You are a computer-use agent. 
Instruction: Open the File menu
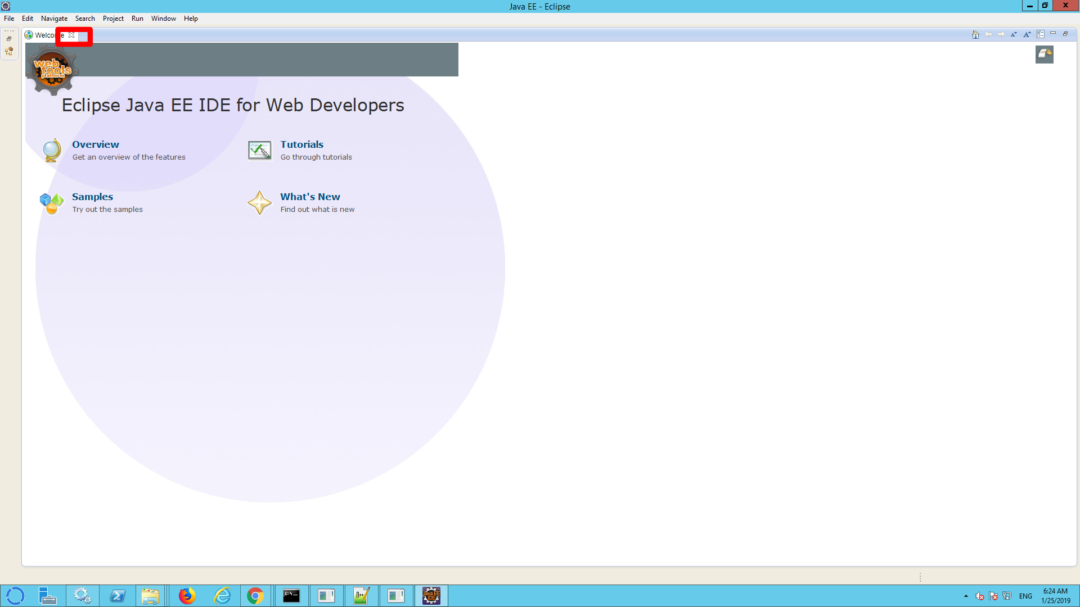9,19
